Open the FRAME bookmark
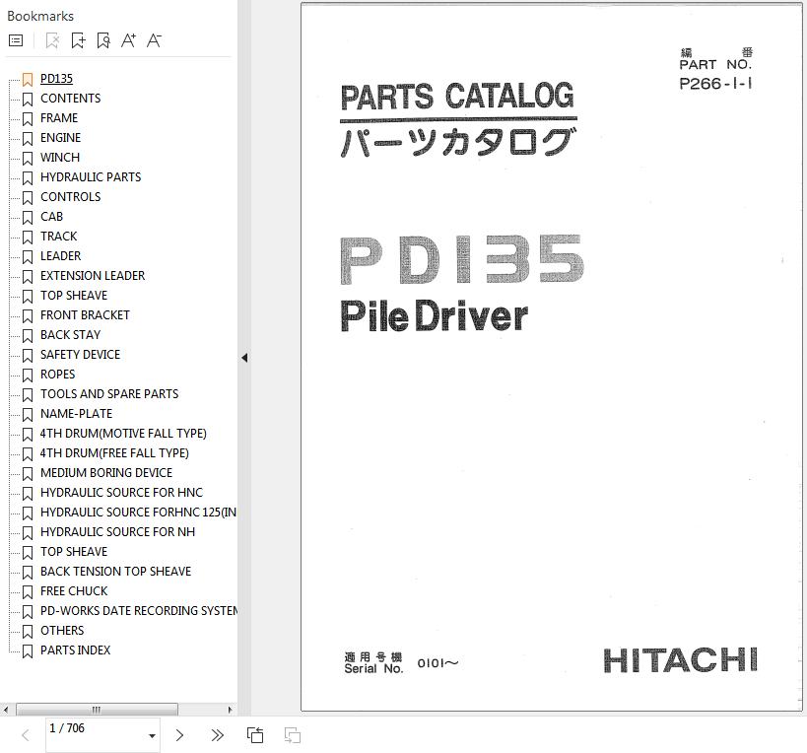The width and height of the screenshot is (807, 753). (x=59, y=118)
